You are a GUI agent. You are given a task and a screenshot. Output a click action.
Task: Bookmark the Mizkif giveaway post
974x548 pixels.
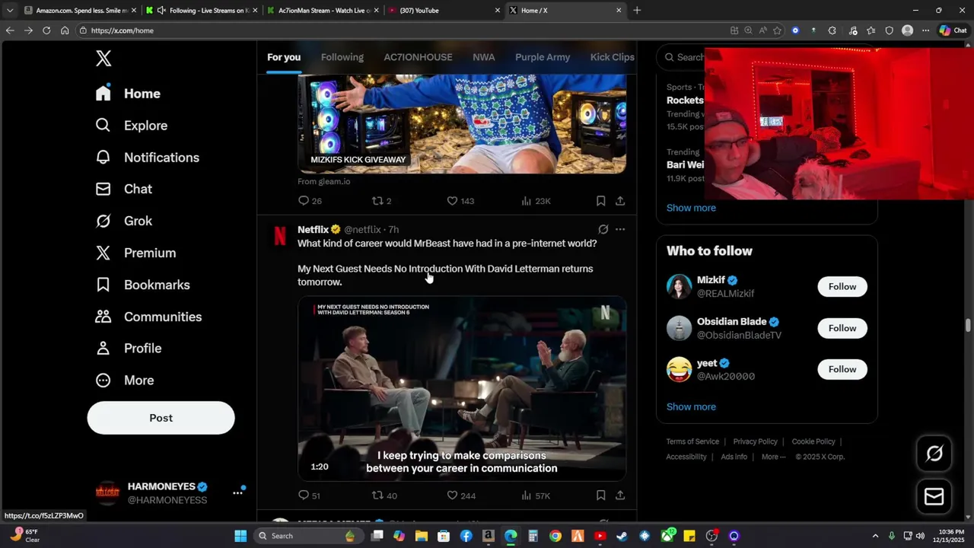(x=600, y=201)
